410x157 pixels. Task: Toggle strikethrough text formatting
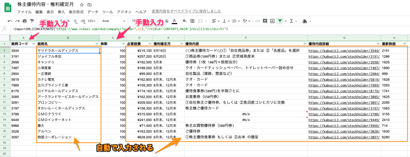pos(167,21)
